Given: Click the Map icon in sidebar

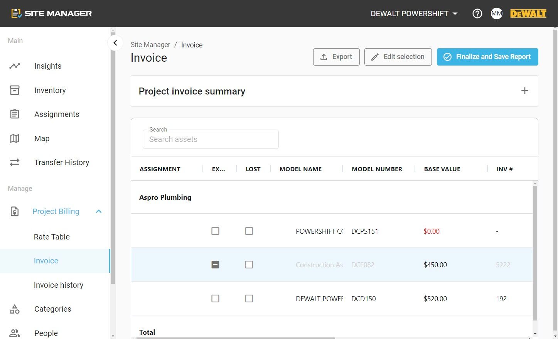Looking at the screenshot, I should click(15, 138).
